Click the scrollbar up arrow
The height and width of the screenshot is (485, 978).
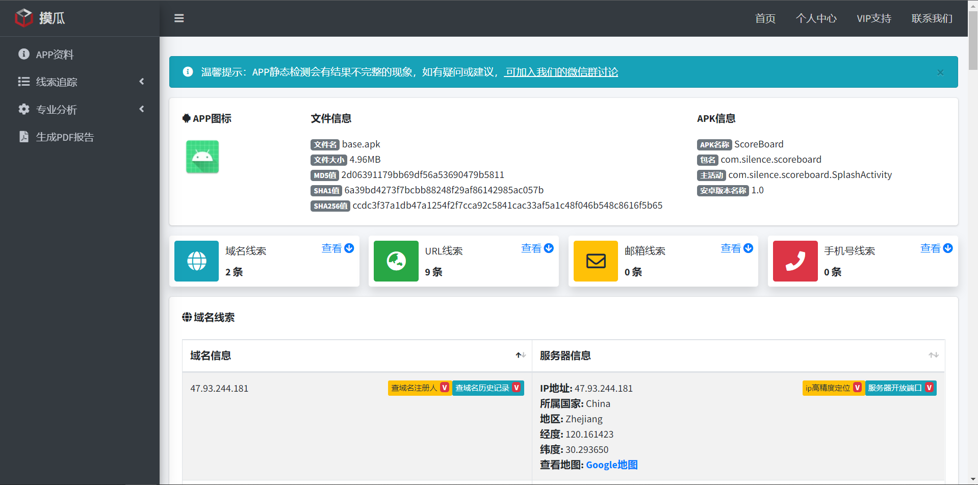(973, 5)
